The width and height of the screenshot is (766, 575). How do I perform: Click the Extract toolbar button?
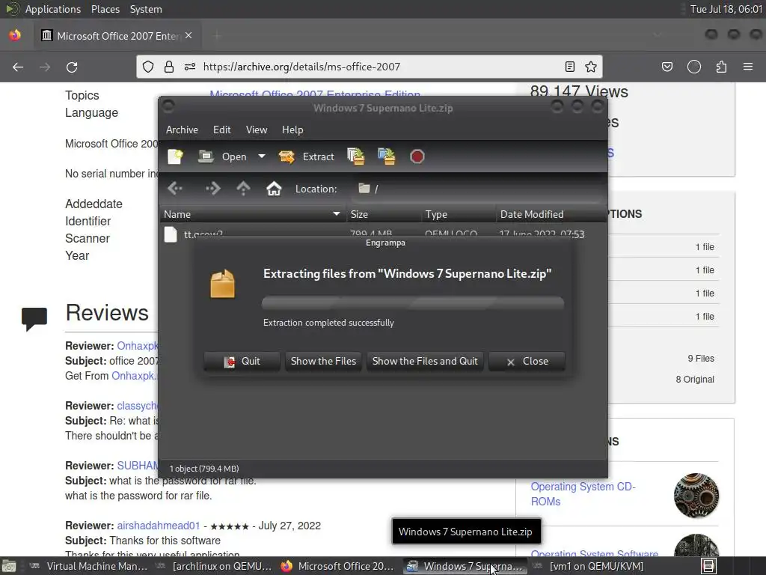307,156
